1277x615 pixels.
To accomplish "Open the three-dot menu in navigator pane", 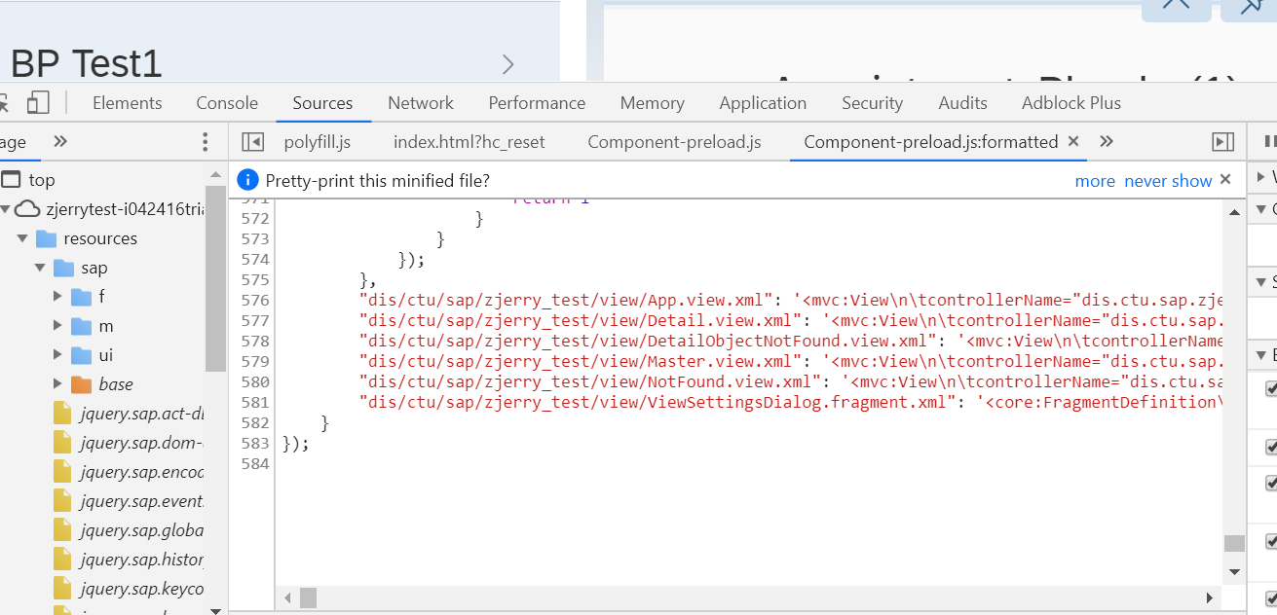I will tap(205, 142).
